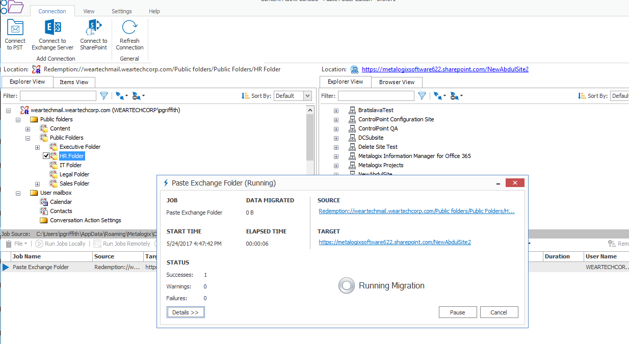Click the right pane Filter text field

tap(376, 96)
